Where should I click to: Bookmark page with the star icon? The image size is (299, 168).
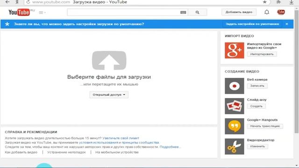tap(264, 2)
